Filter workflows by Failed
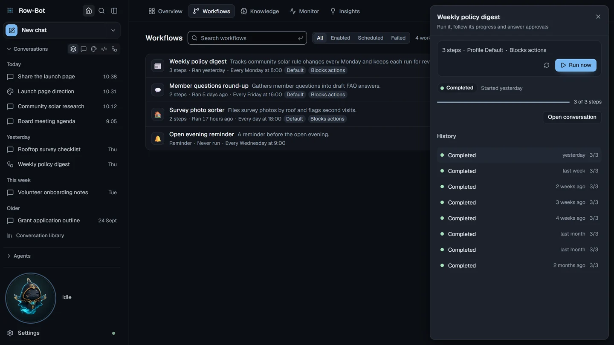614x345 pixels. point(398,38)
